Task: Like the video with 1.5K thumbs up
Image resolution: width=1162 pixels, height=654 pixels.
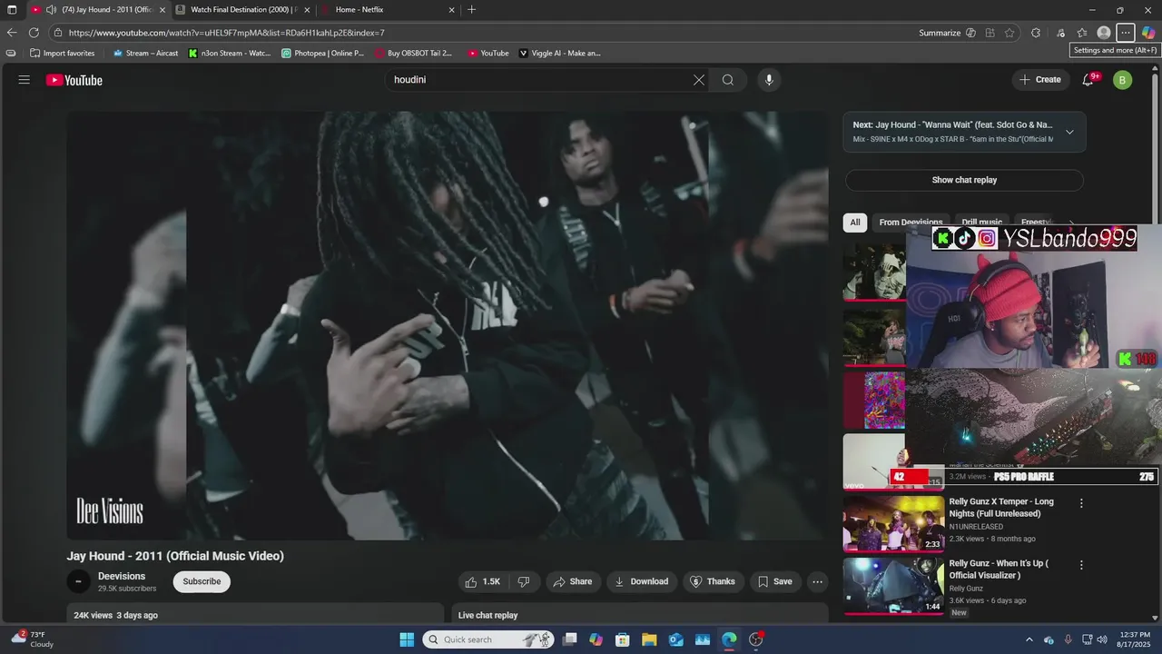Action: [x=483, y=581]
